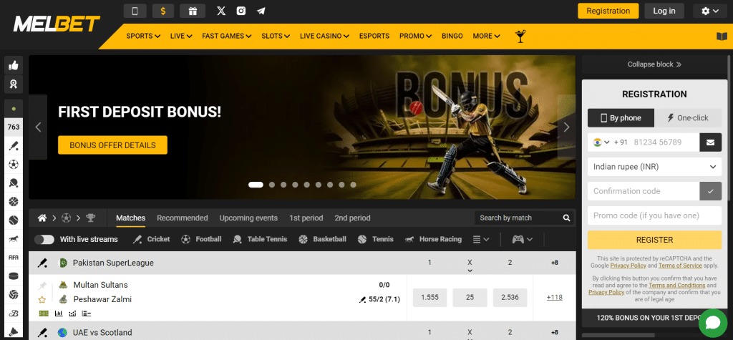Open the Indian rupee currency dropdown
Screen dimensions: 733x340
click(x=654, y=167)
